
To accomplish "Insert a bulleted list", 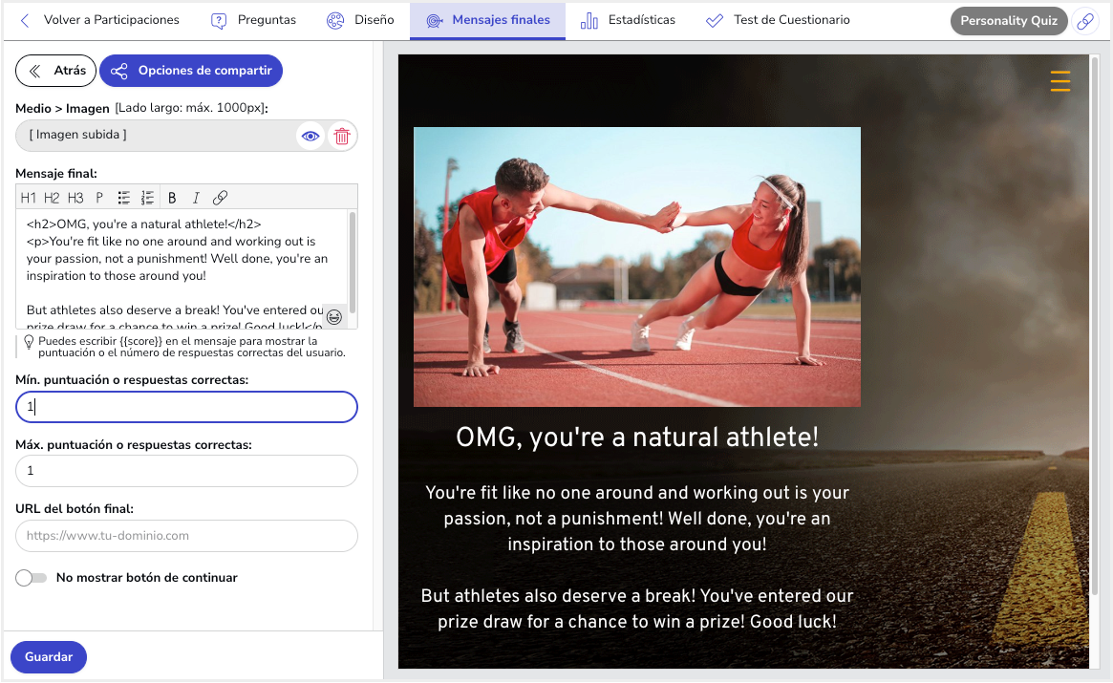I will (123, 198).
